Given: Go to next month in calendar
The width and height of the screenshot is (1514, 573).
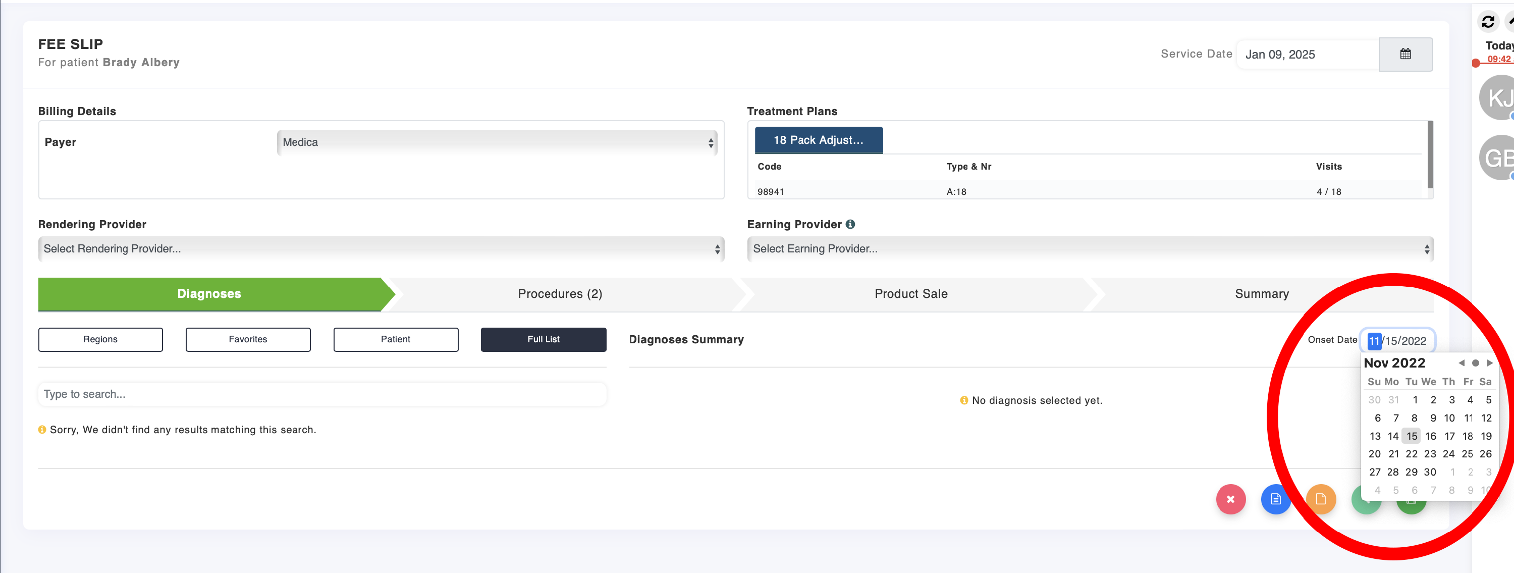Looking at the screenshot, I should click(1489, 362).
